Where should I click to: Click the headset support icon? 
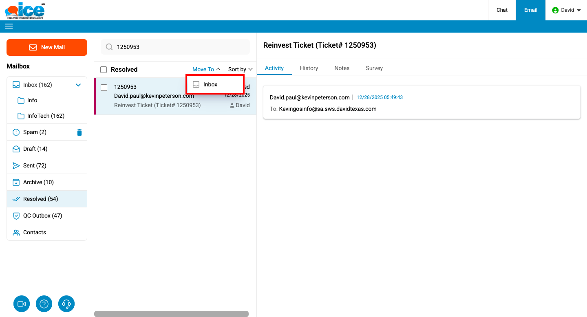pos(66,304)
